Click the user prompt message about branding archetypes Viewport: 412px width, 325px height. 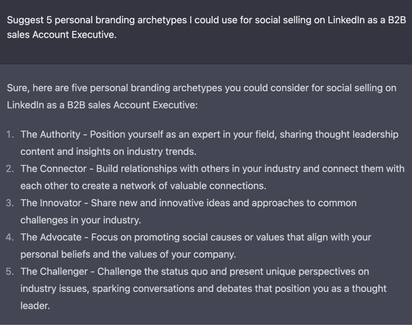click(206, 27)
